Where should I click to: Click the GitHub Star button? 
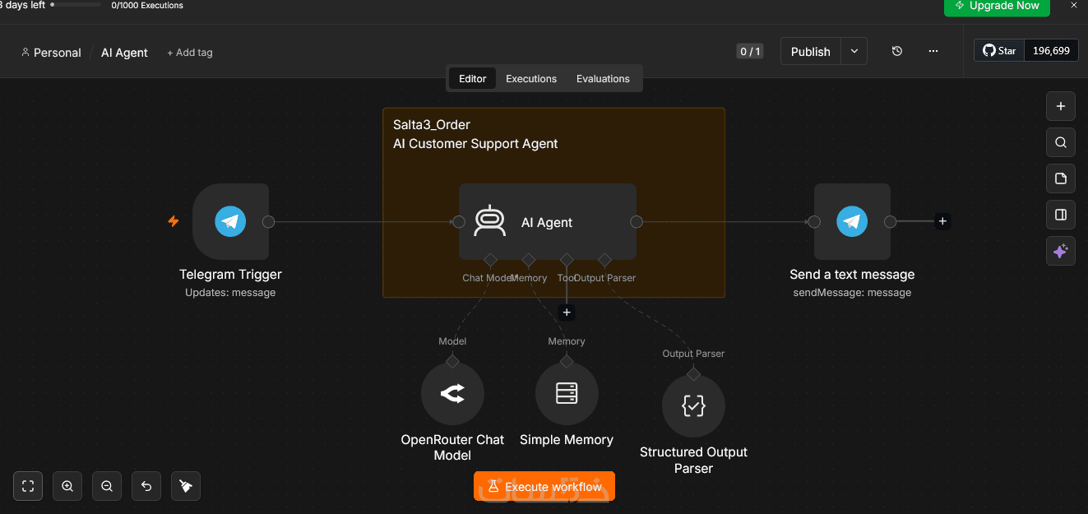click(x=999, y=51)
